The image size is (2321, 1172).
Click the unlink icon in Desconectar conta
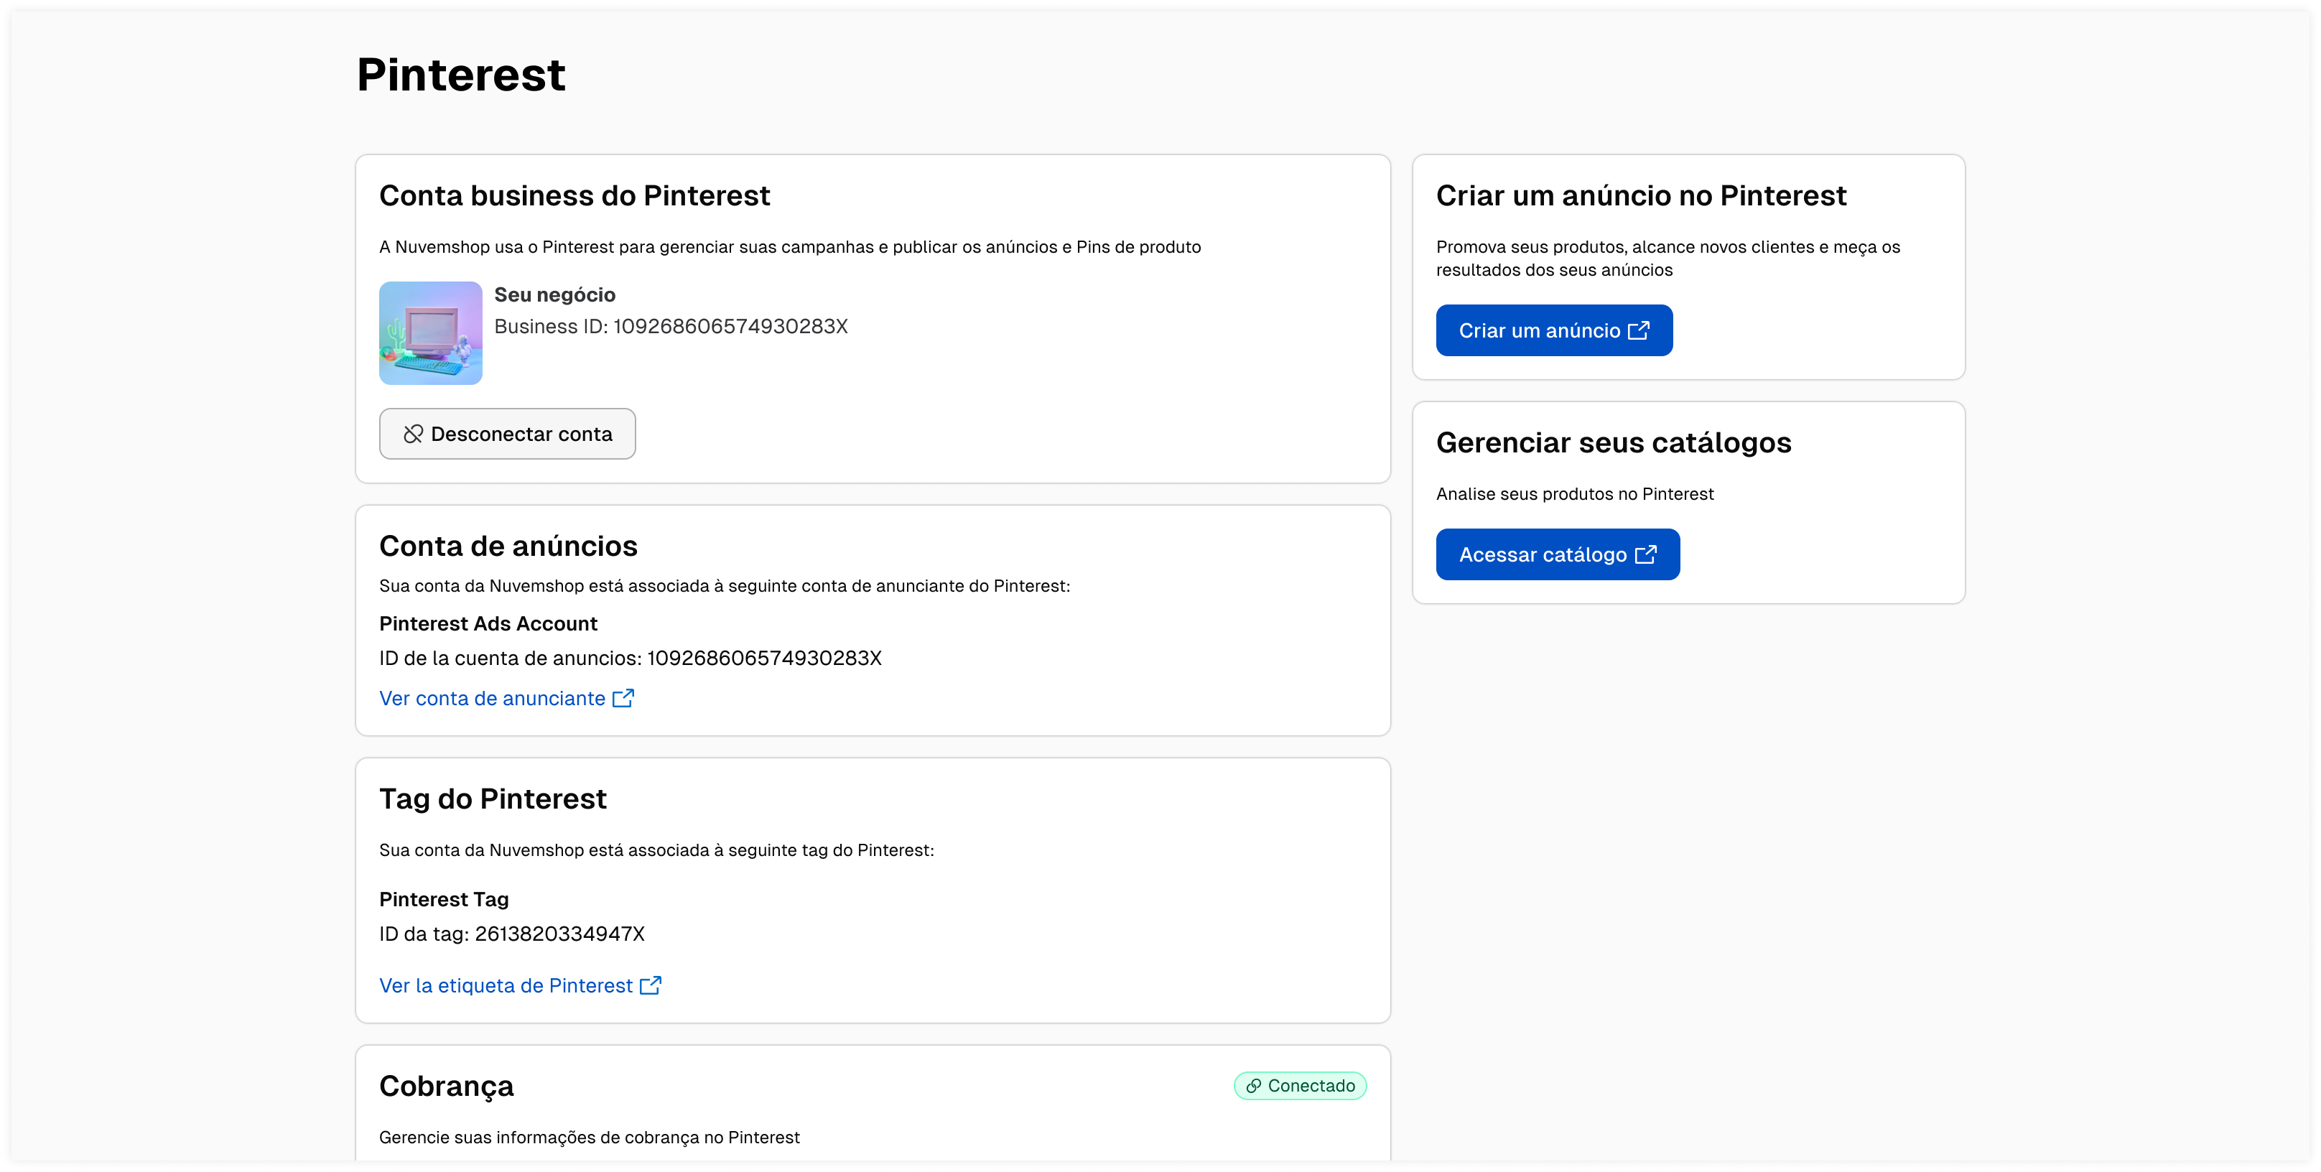(x=413, y=434)
